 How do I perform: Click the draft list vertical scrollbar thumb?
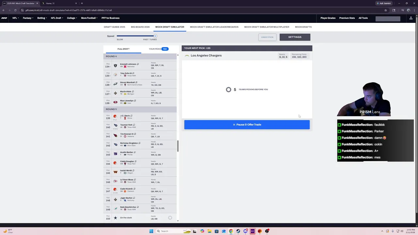pyautogui.click(x=178, y=146)
